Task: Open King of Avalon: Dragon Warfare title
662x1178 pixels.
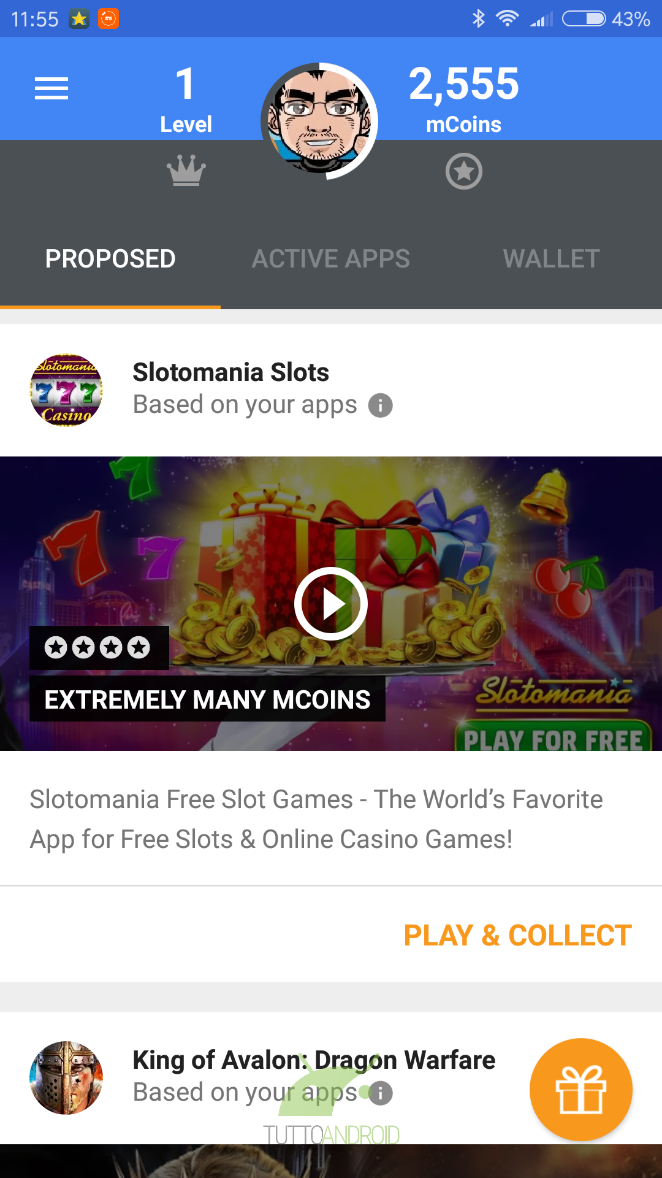Action: click(x=314, y=1060)
